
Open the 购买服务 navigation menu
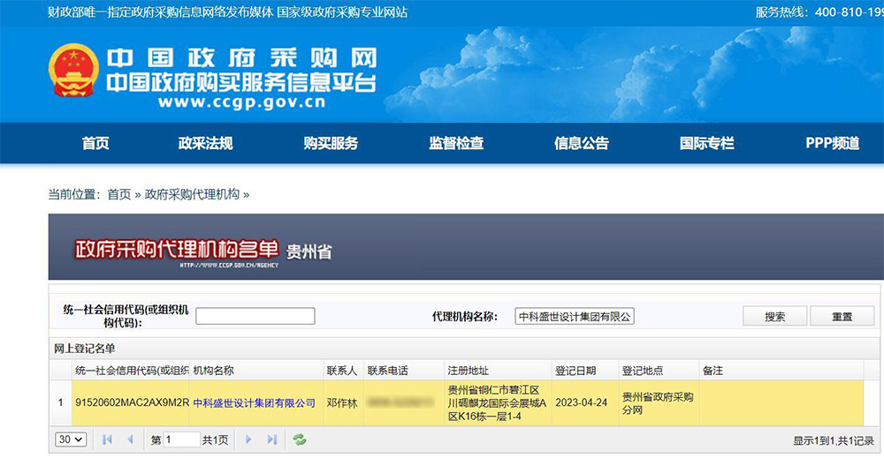331,143
